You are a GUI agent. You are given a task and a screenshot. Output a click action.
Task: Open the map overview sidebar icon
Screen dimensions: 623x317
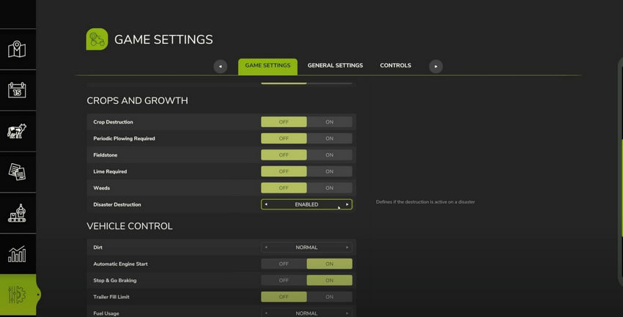point(17,49)
